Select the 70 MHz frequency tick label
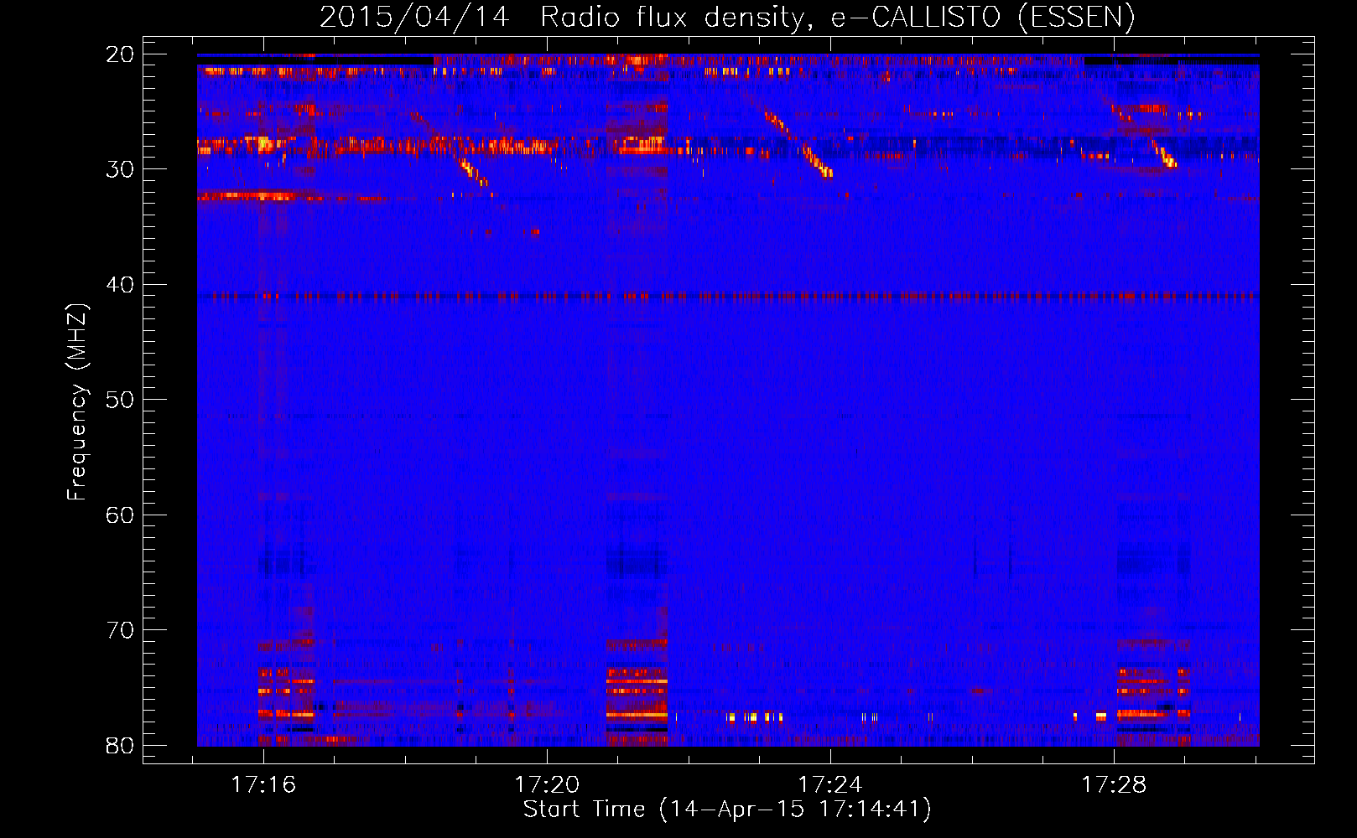 coord(120,630)
